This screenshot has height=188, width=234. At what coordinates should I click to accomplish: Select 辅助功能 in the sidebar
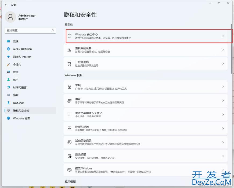tap(30, 103)
